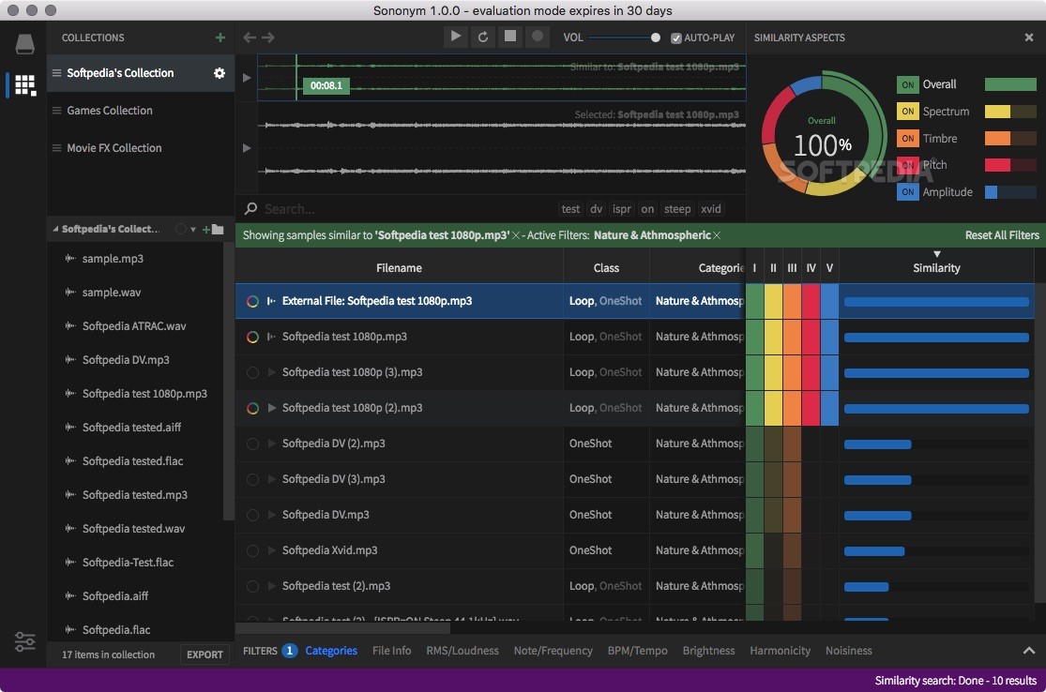The image size is (1046, 692).
Task: Switch to the BPM/Tempo filter tab
Action: pyautogui.click(x=637, y=651)
